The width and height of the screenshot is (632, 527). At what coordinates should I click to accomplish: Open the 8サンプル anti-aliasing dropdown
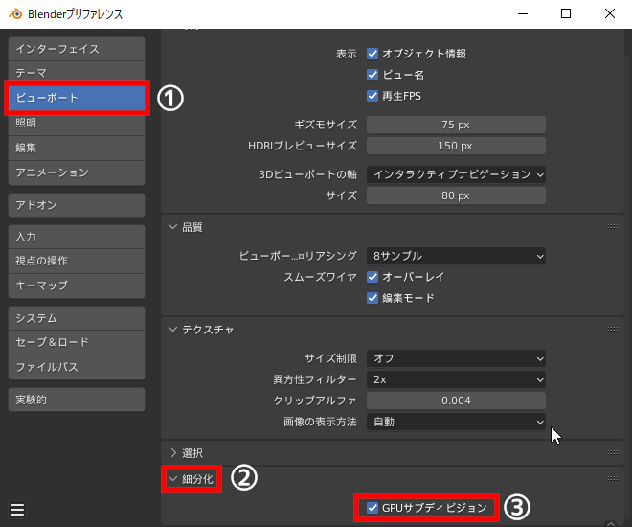(x=456, y=256)
